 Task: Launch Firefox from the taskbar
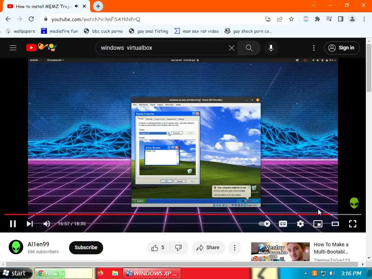(x=100, y=273)
